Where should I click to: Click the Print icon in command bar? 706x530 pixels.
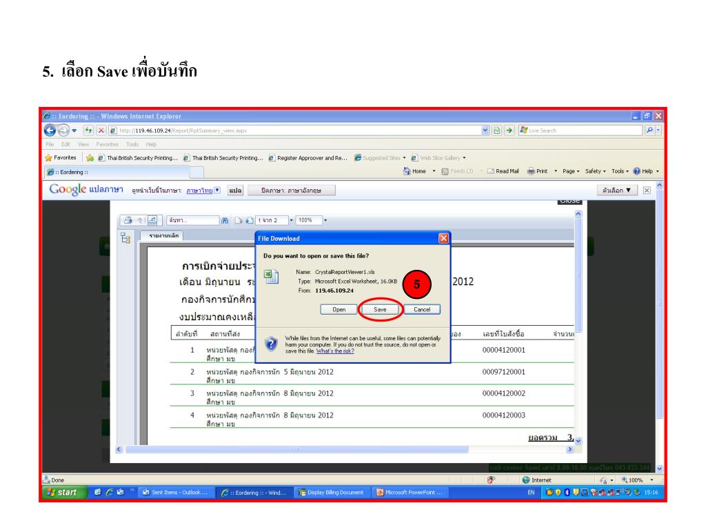pyautogui.click(x=532, y=171)
